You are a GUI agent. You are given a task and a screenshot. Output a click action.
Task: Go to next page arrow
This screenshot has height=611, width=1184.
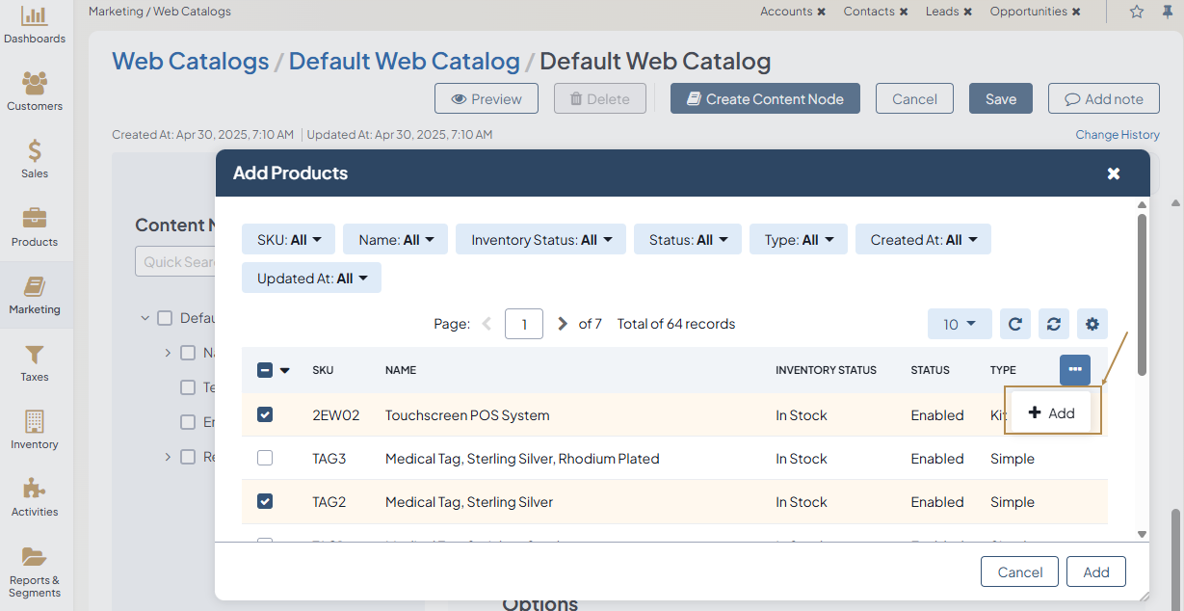point(563,324)
